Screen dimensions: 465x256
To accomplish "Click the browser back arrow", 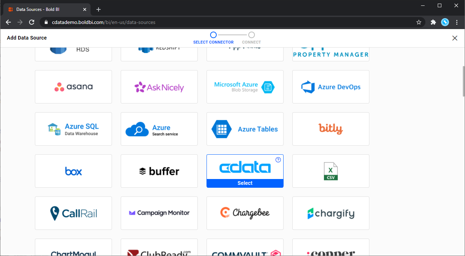I will pyautogui.click(x=8, y=22).
